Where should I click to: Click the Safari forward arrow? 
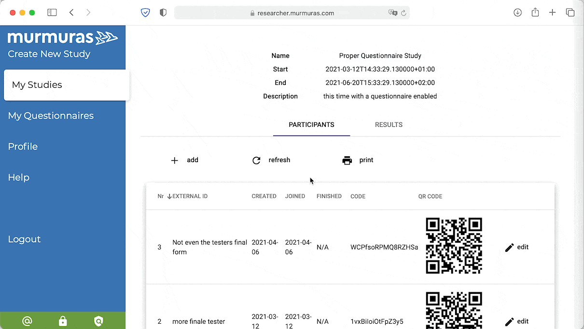pos(88,13)
